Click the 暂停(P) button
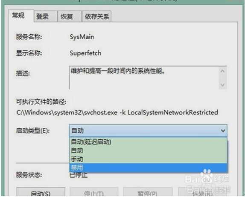The image size is (245, 197). pyautogui.click(x=148, y=192)
